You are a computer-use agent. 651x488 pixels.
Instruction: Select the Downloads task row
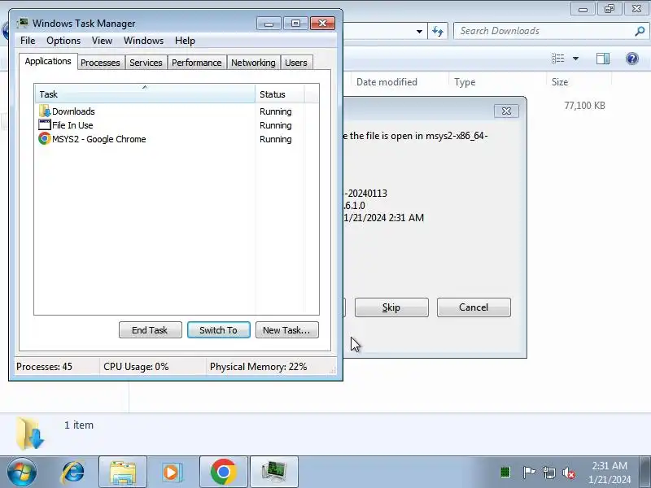tap(177, 111)
